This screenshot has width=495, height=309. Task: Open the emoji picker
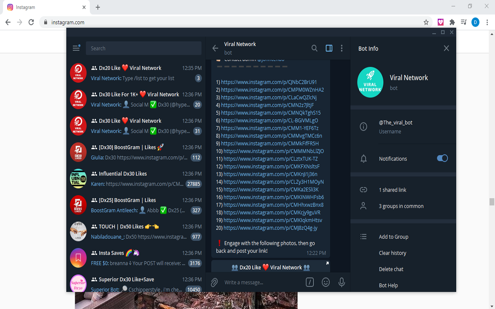(x=326, y=282)
